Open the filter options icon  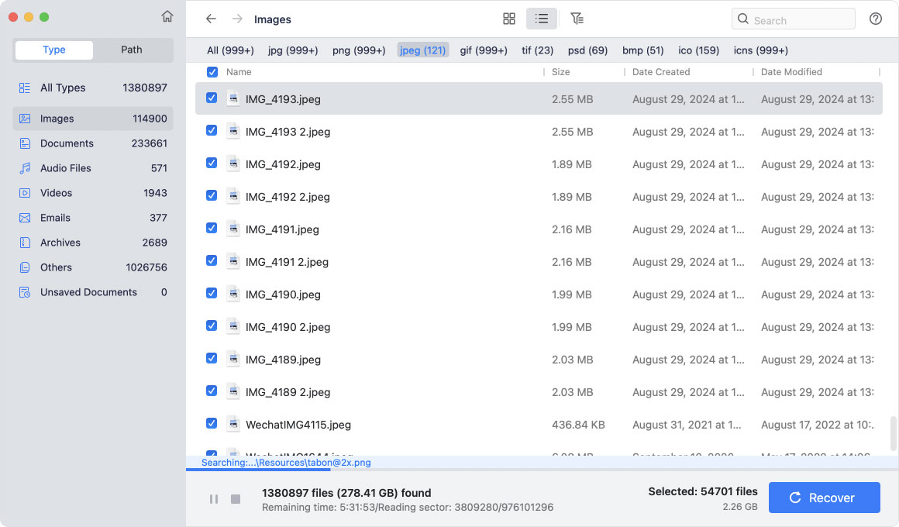[x=575, y=19]
